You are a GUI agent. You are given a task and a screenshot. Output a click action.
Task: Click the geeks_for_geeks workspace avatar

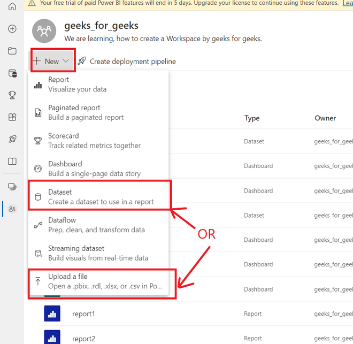coord(44,31)
